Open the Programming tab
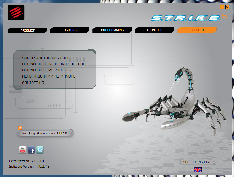 [x=112, y=30]
